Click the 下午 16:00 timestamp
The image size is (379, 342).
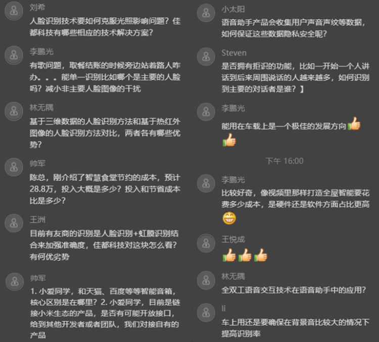[x=285, y=161]
